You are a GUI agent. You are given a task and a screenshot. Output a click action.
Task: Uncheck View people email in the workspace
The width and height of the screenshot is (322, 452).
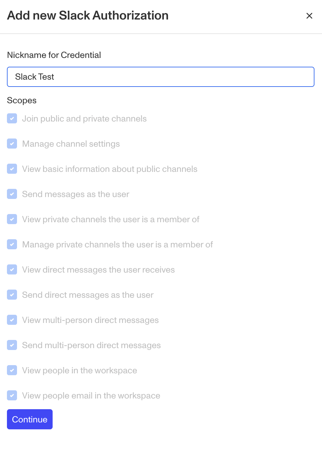[x=12, y=396]
